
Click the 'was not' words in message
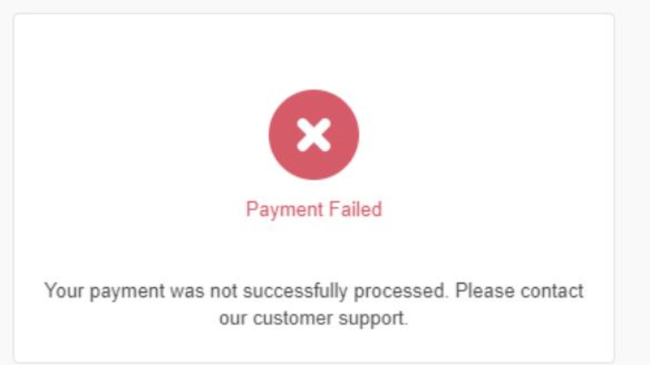[204, 291]
